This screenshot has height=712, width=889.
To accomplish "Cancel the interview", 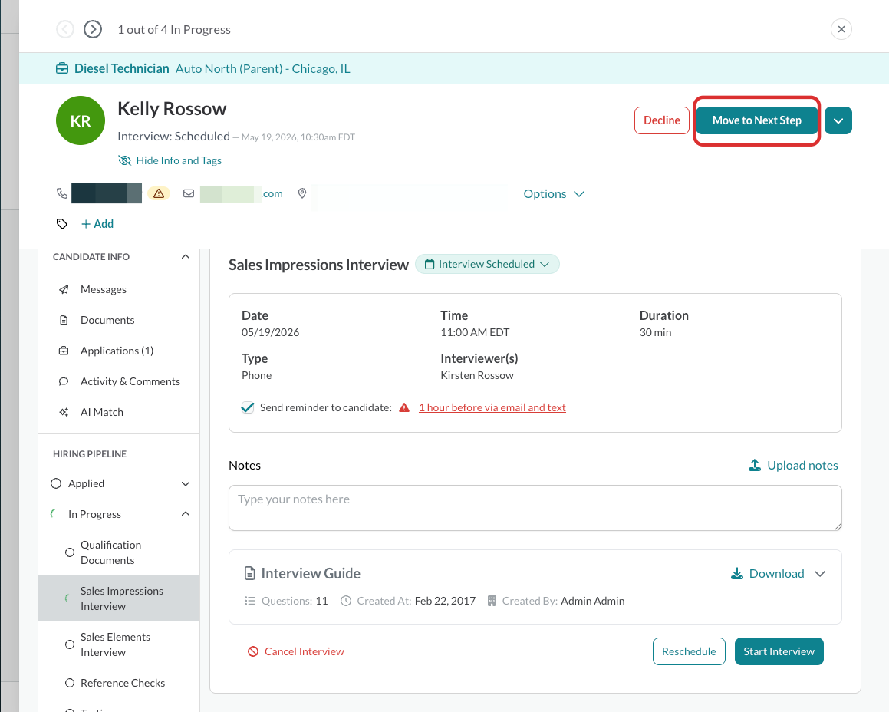I will point(296,651).
